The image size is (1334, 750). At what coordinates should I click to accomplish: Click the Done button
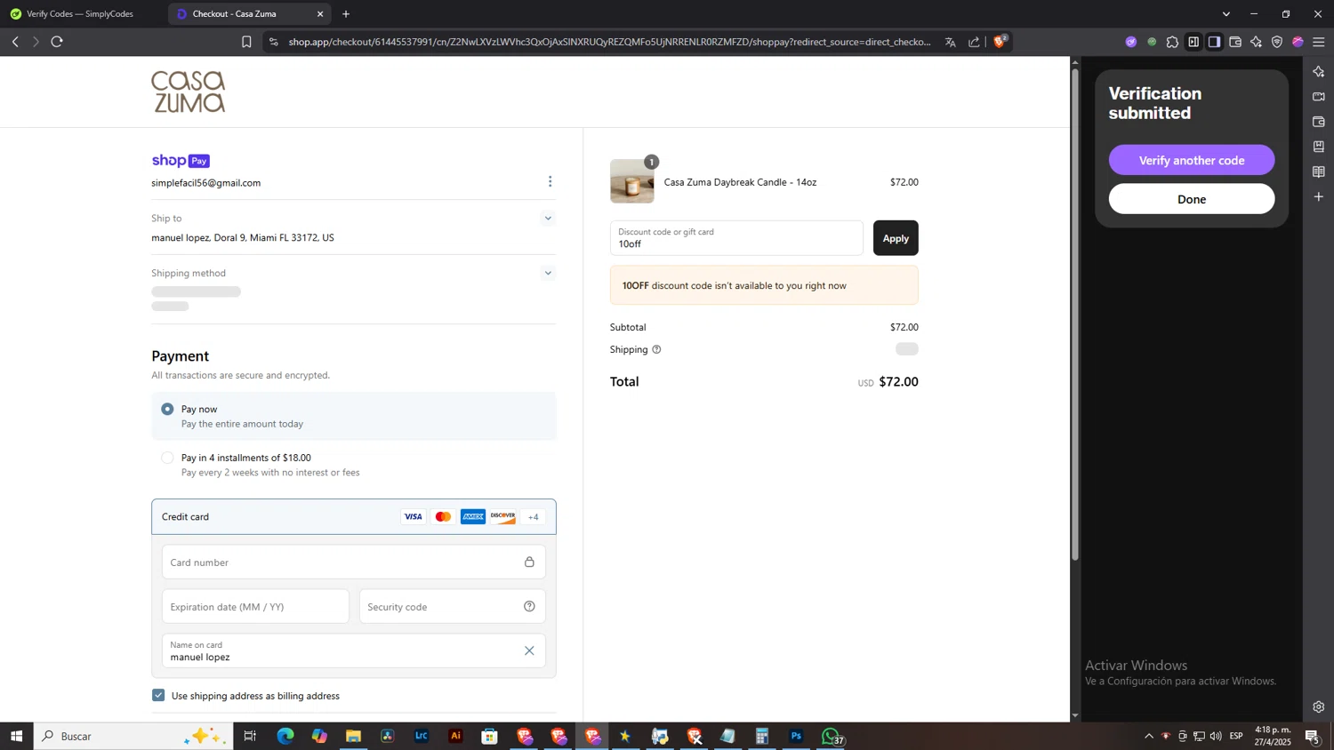[1191, 199]
